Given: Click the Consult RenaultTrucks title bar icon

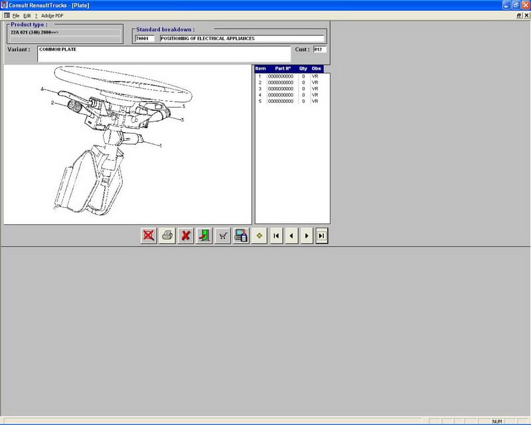Looking at the screenshot, I should pyautogui.click(x=4, y=5).
